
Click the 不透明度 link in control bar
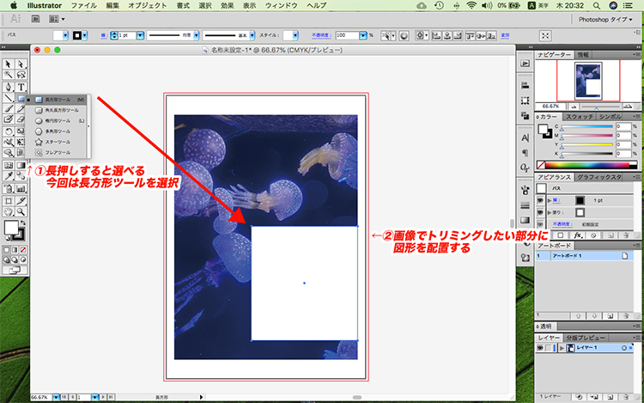318,35
